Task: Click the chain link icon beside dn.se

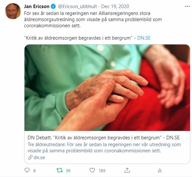Action: pos(30,158)
